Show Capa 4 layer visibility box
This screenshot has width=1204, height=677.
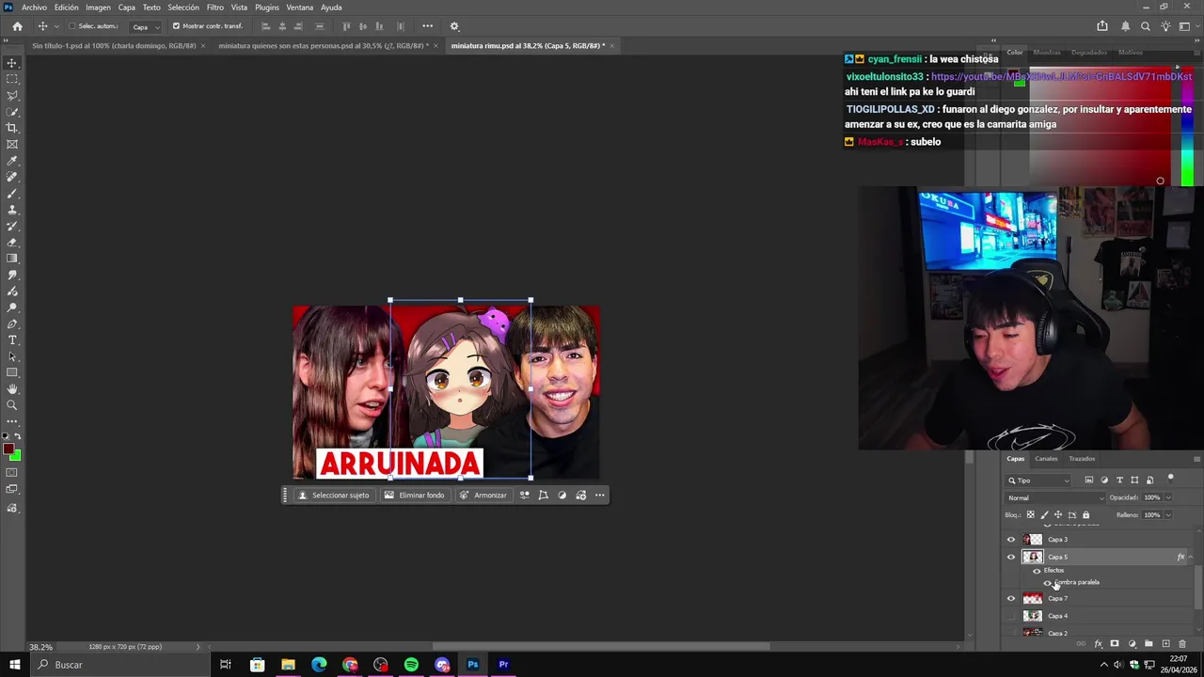coord(1011,616)
